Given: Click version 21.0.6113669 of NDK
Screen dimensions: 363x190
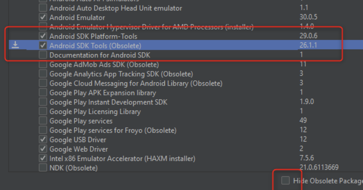Looking at the screenshot, I should tap(319, 167).
